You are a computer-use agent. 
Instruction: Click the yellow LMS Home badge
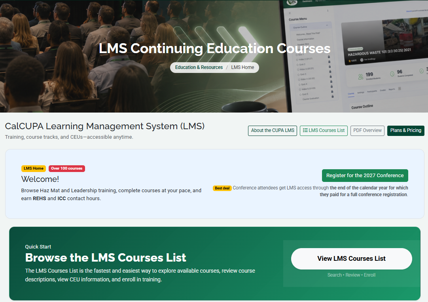[x=34, y=168]
